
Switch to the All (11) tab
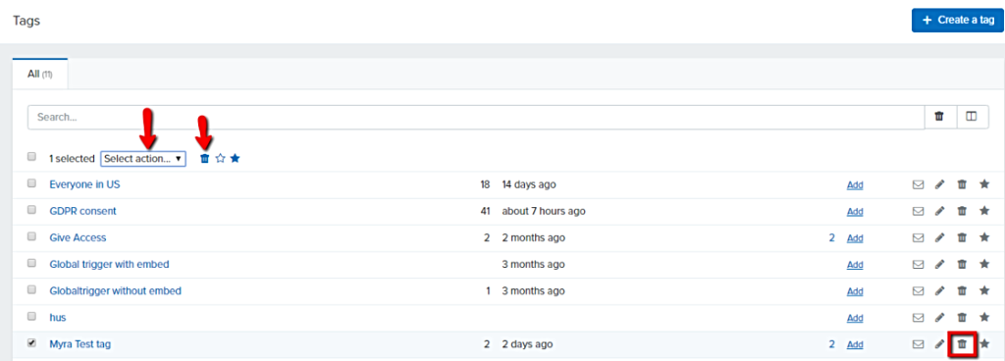39,75
